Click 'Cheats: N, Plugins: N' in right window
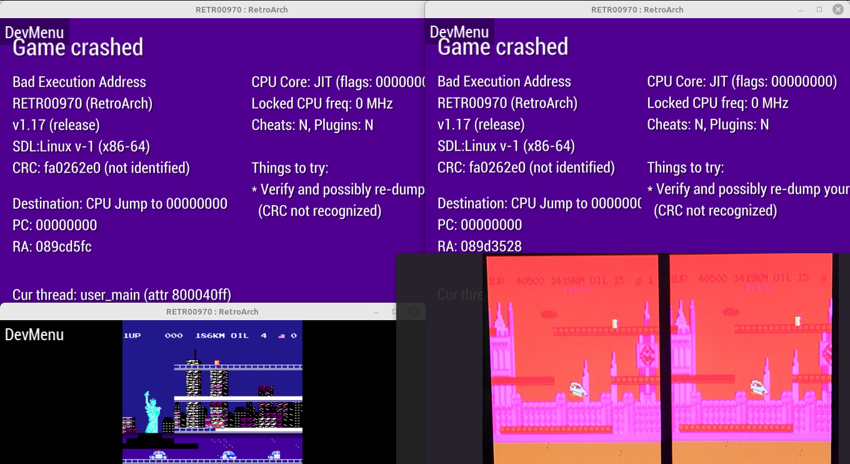 coord(708,124)
